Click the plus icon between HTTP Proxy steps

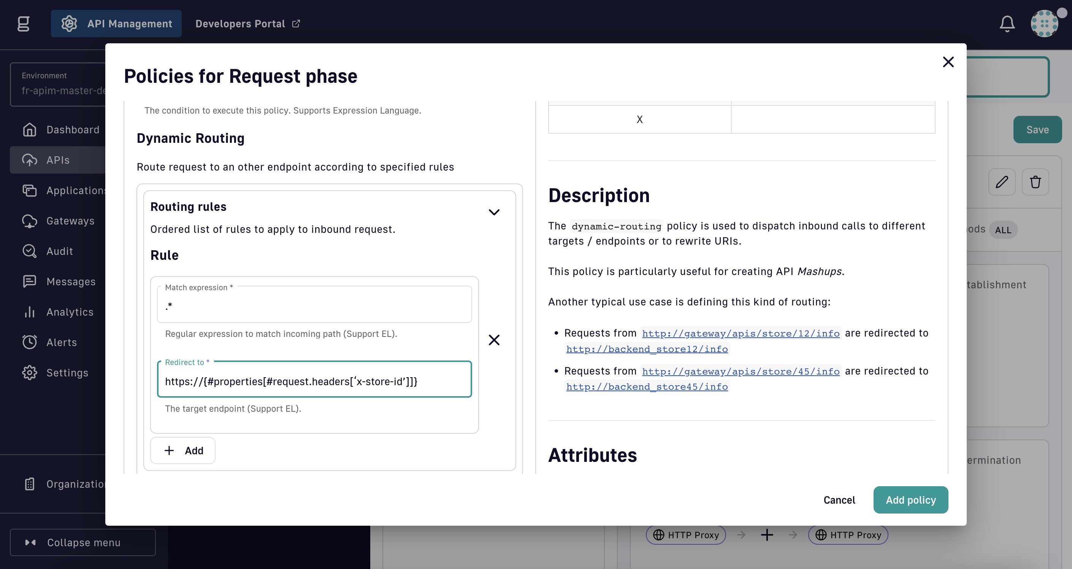point(766,535)
